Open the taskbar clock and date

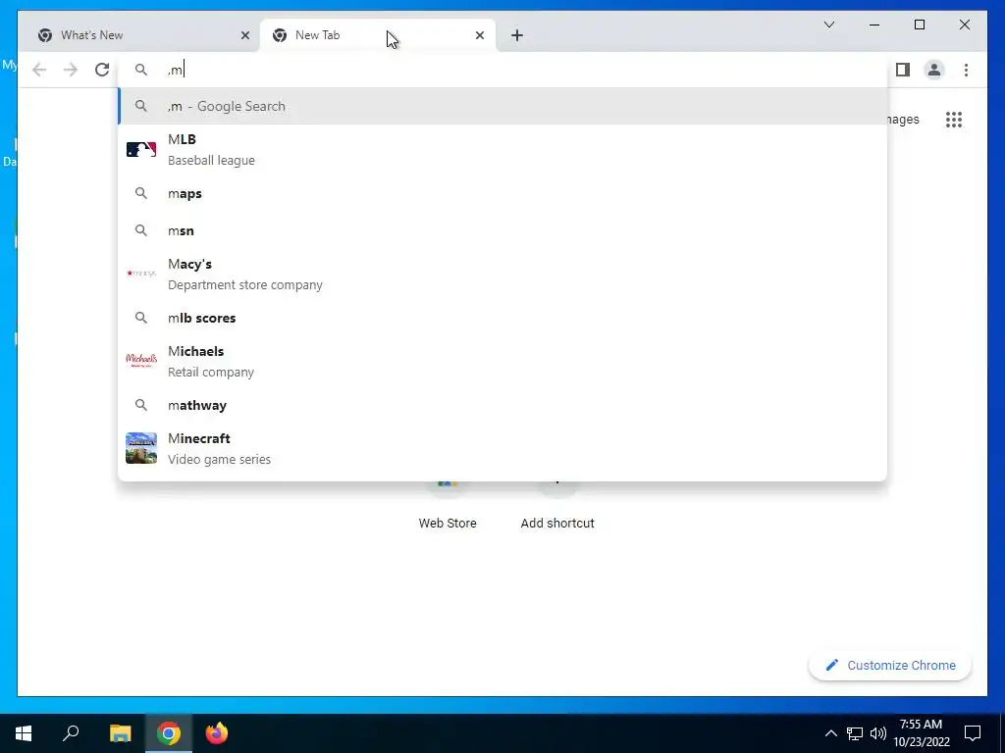(x=921, y=733)
